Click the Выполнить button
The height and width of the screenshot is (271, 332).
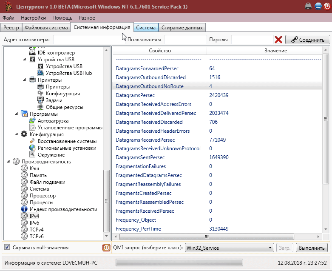tap(312, 248)
